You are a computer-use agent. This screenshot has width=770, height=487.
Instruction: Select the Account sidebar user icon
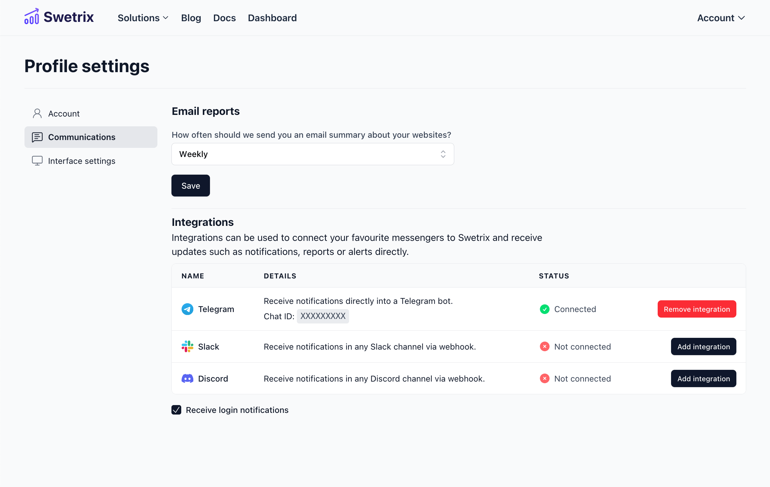[37, 113]
